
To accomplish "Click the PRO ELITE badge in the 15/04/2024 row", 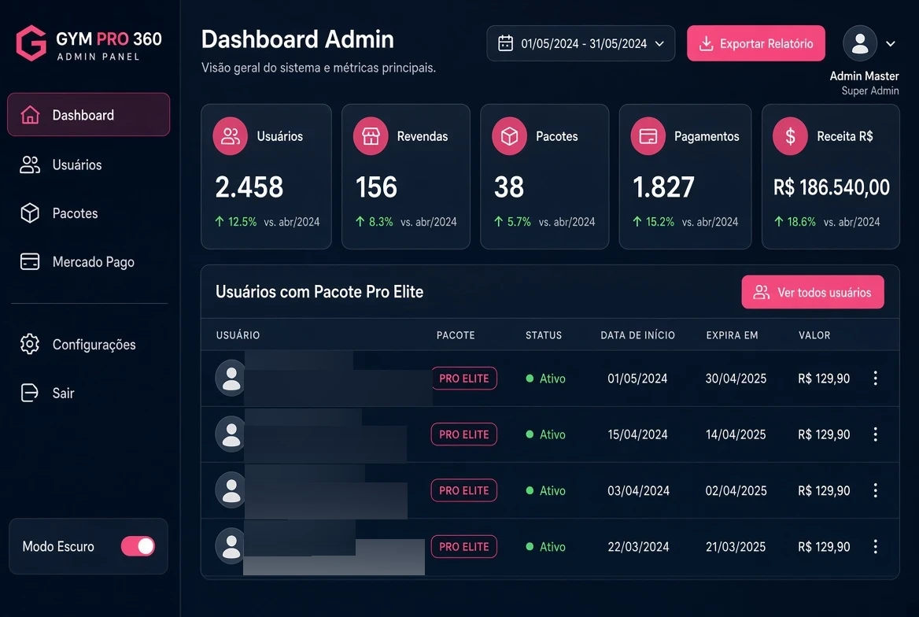I will coord(463,434).
